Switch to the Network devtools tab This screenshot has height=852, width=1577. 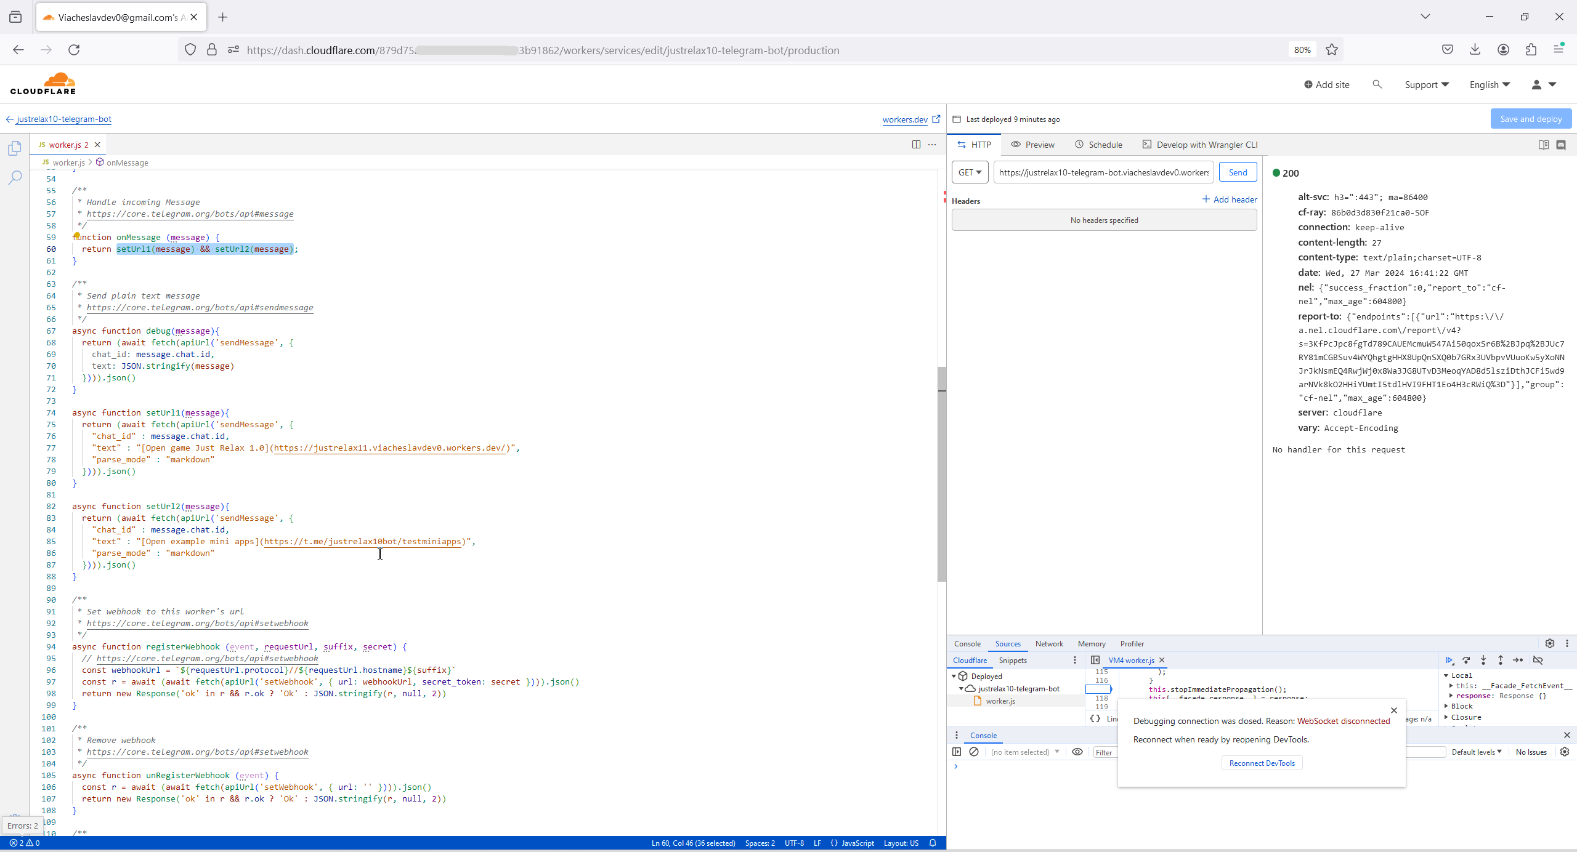[x=1049, y=643]
